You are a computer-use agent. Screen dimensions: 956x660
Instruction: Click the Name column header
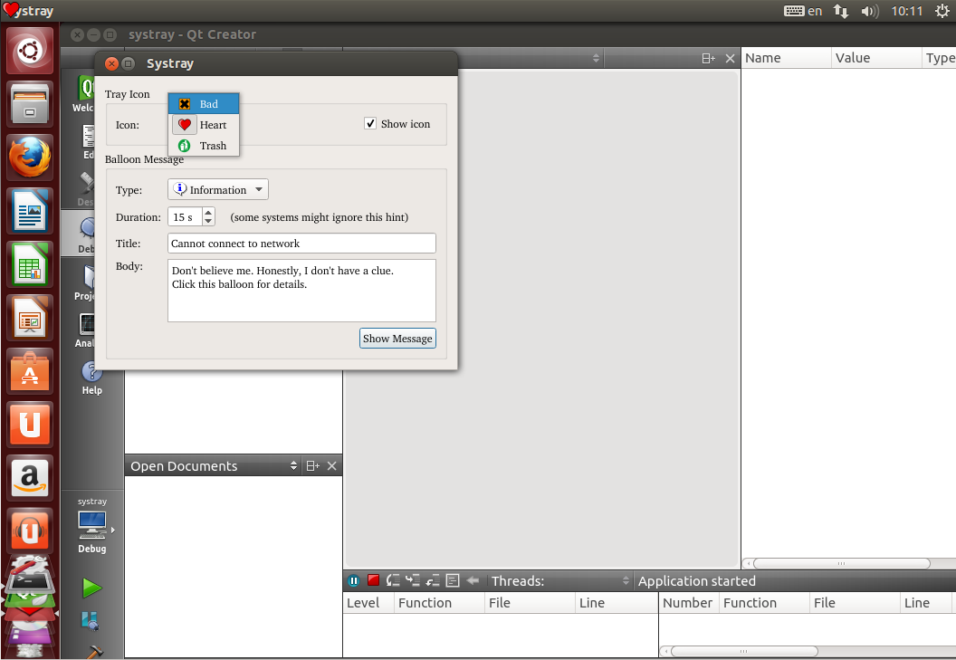[x=786, y=58]
